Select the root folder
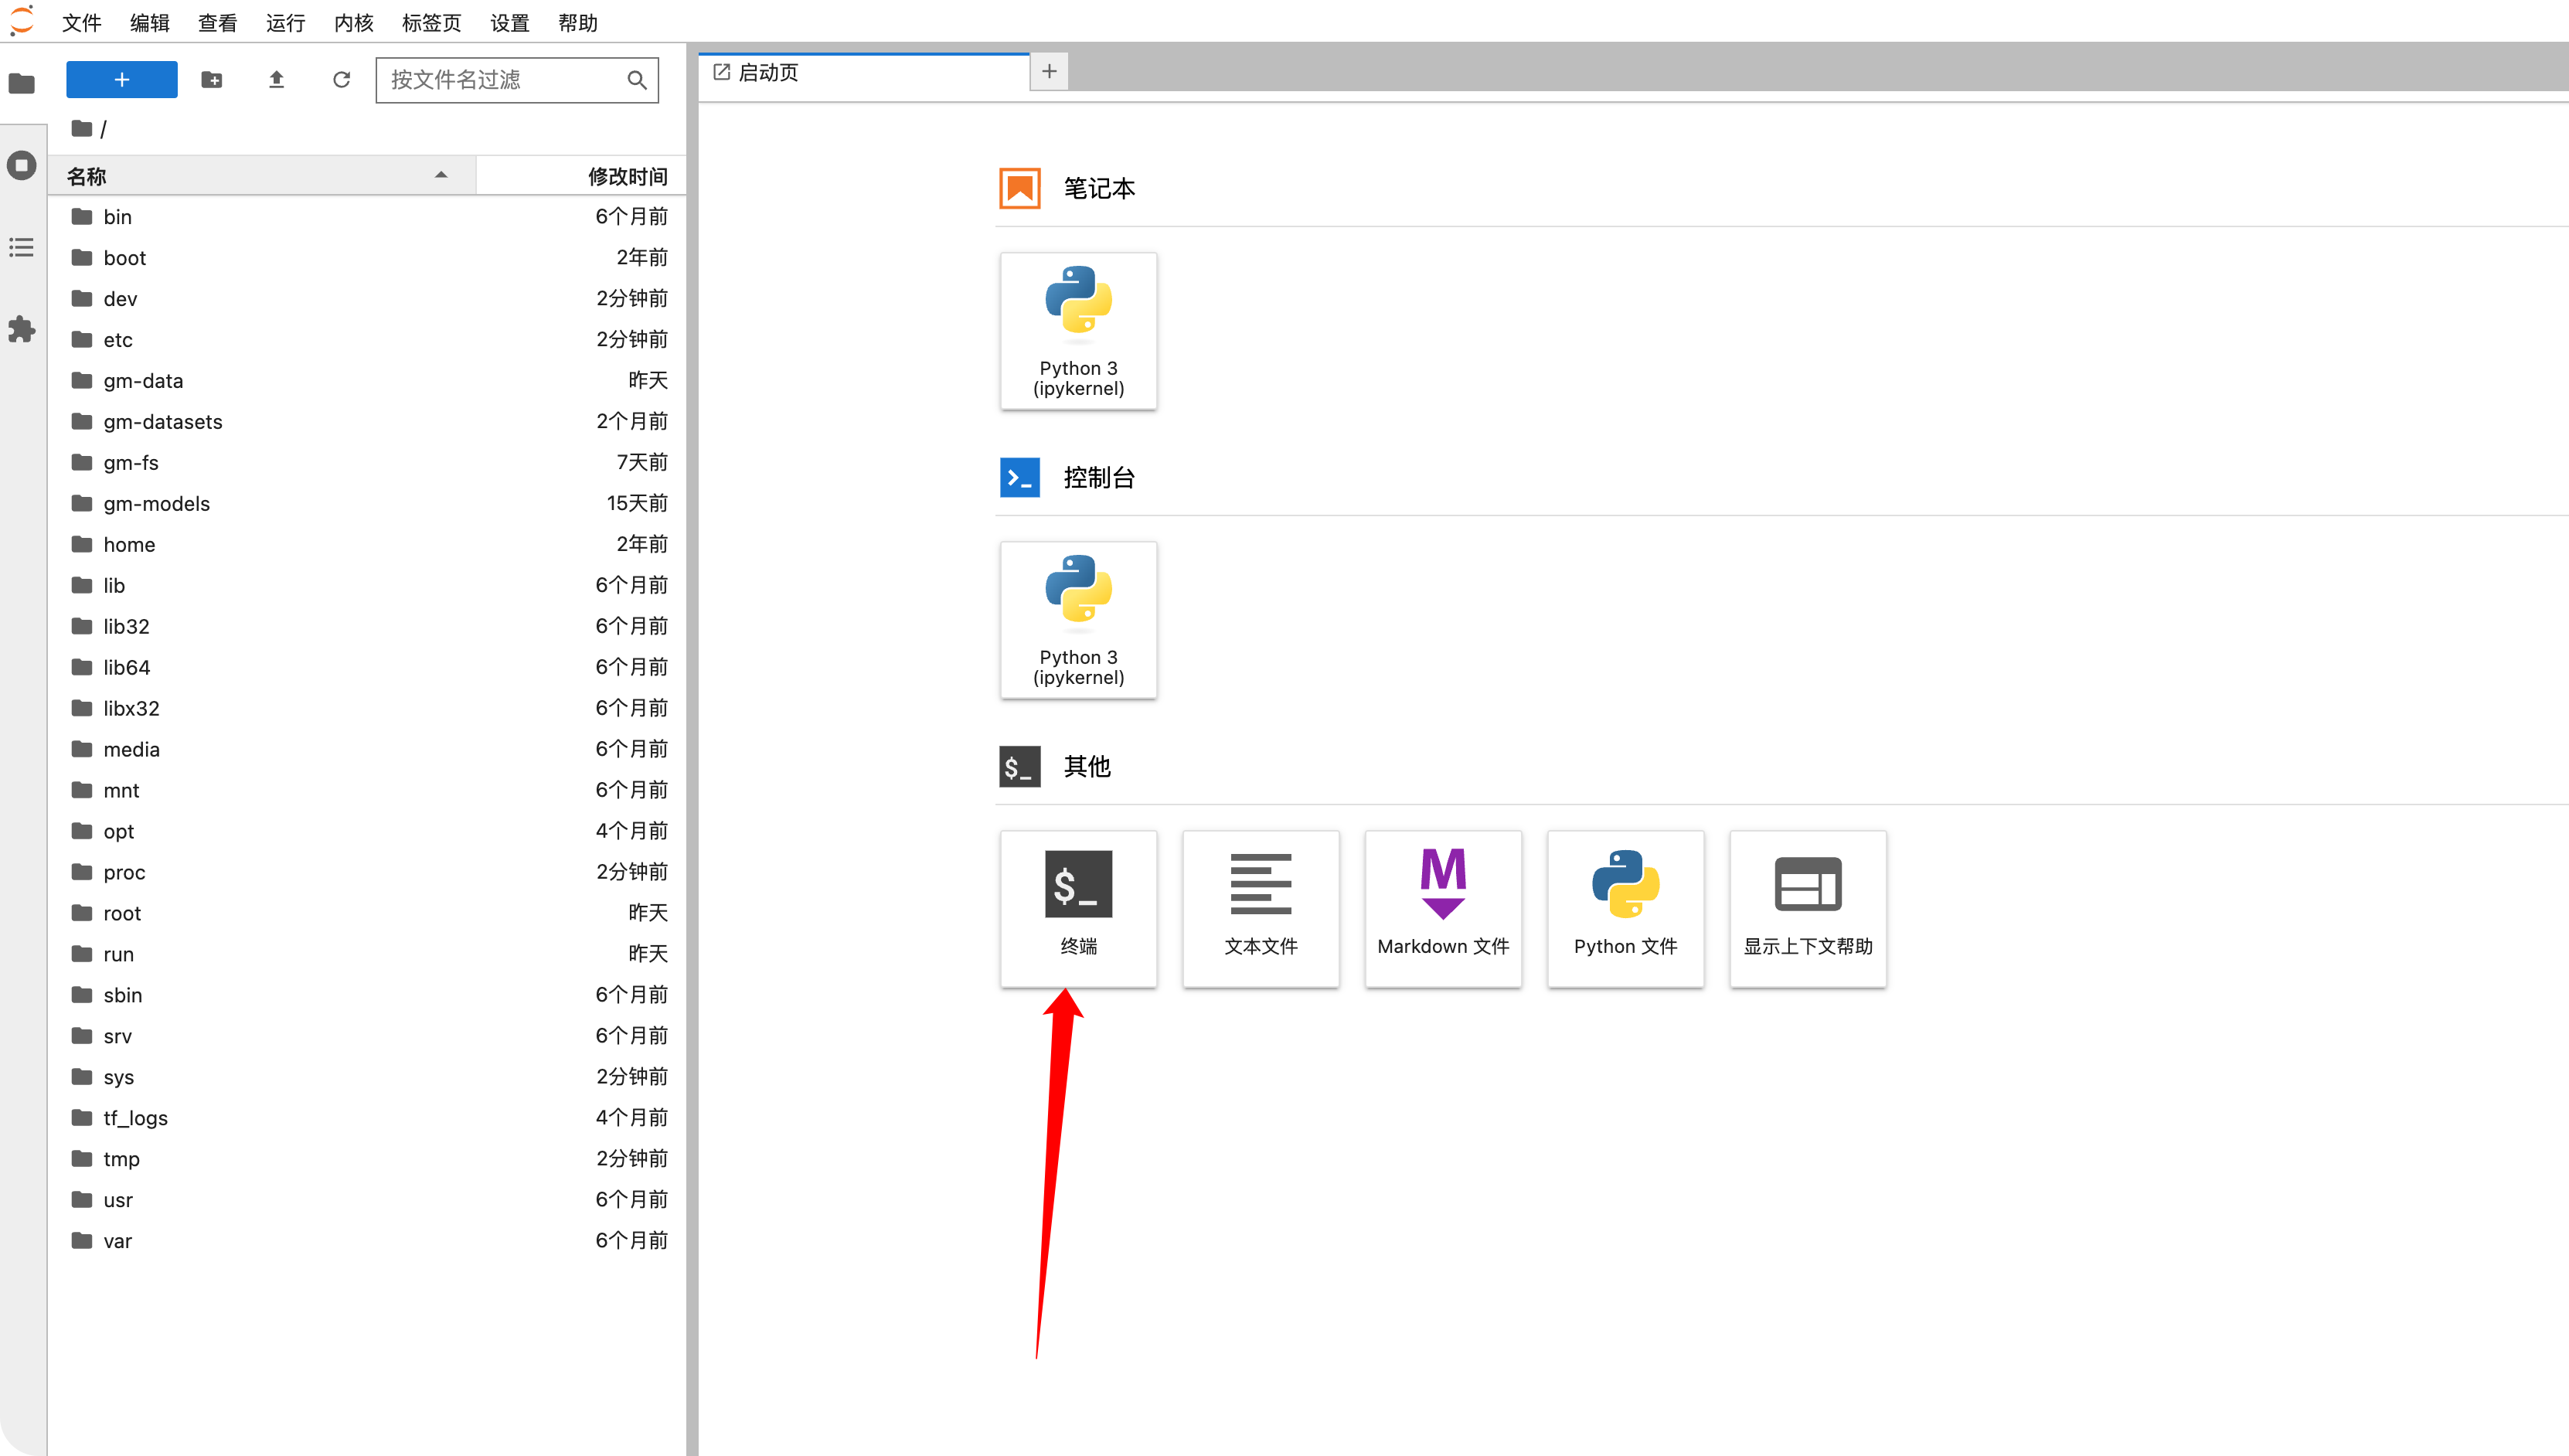Image resolution: width=2569 pixels, height=1456 pixels. click(x=368, y=914)
